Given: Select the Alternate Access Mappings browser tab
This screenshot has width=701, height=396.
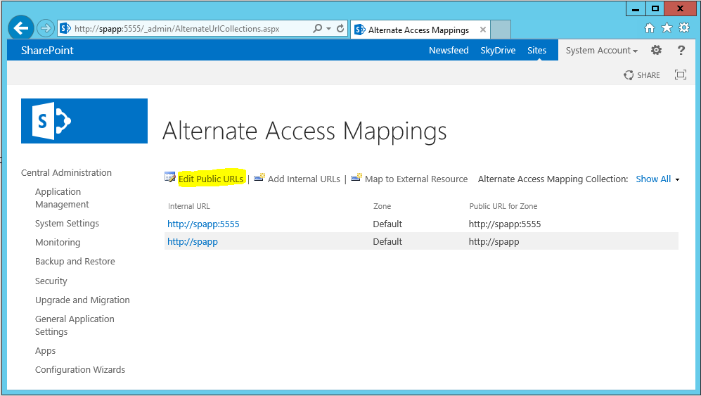Looking at the screenshot, I should point(418,30).
